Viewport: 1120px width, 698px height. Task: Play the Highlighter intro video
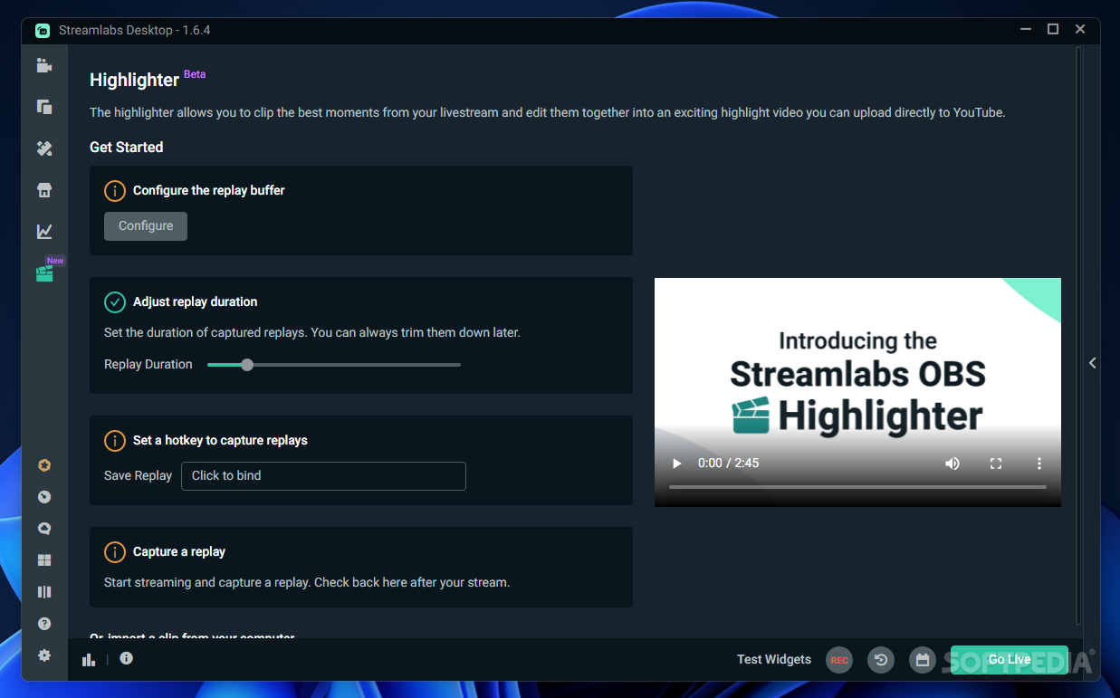[x=676, y=464]
